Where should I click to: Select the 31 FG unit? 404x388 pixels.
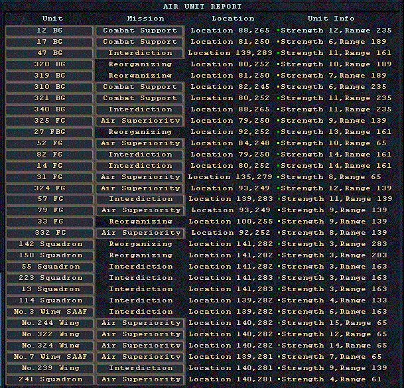[49, 177]
